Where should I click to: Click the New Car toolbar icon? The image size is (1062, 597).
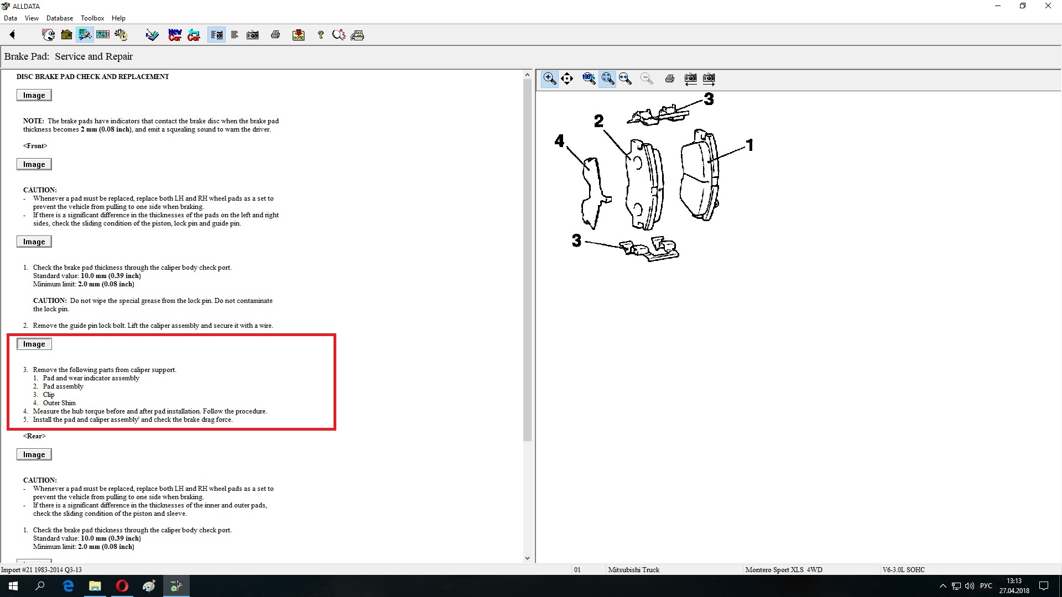[175, 35]
